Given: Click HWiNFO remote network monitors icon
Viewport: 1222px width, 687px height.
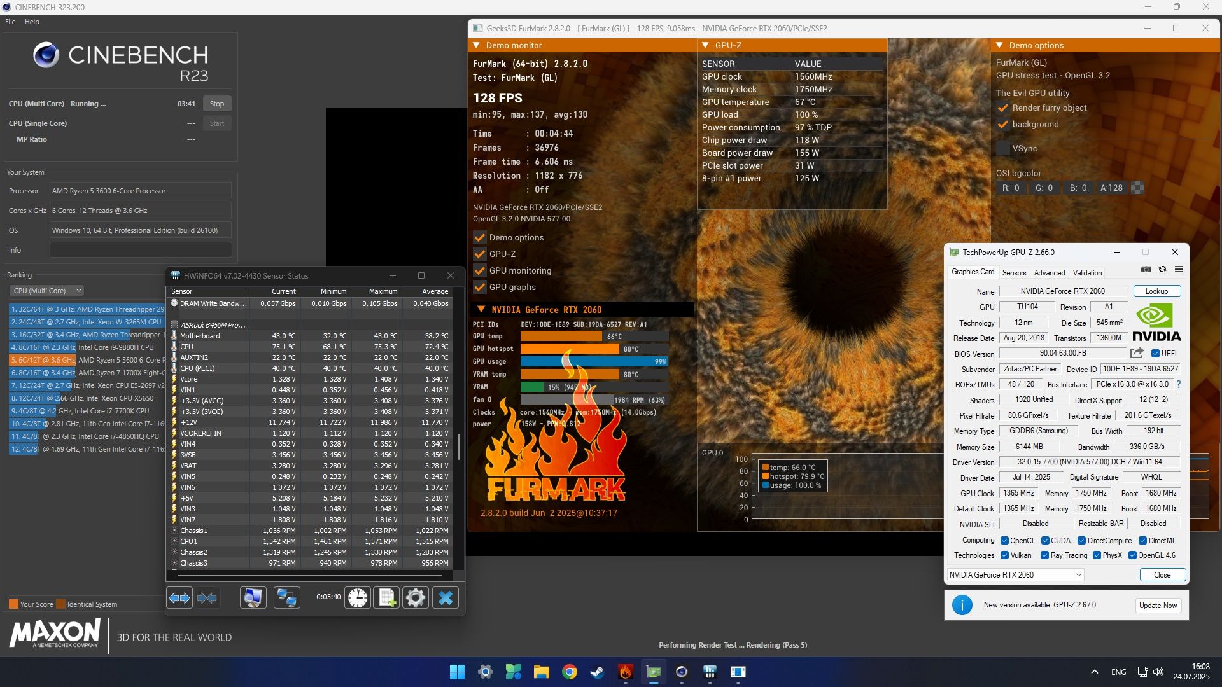Looking at the screenshot, I should tap(286, 598).
